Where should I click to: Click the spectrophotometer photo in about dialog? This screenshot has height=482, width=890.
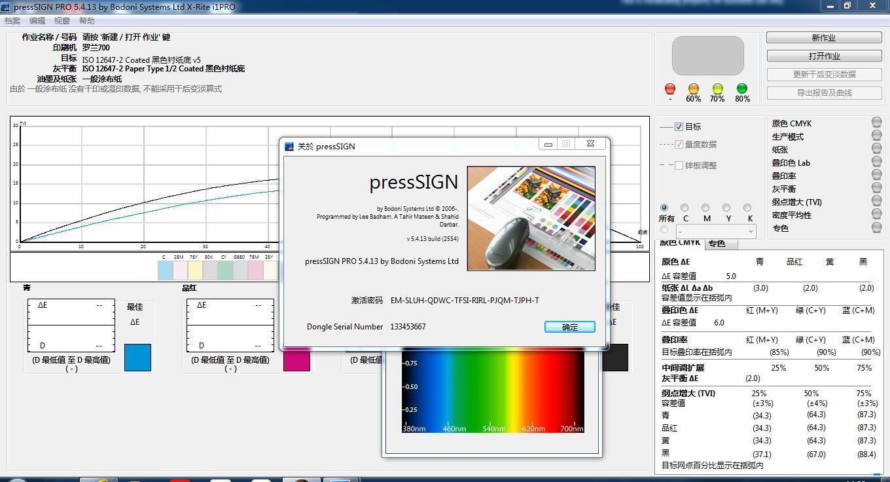tap(531, 218)
